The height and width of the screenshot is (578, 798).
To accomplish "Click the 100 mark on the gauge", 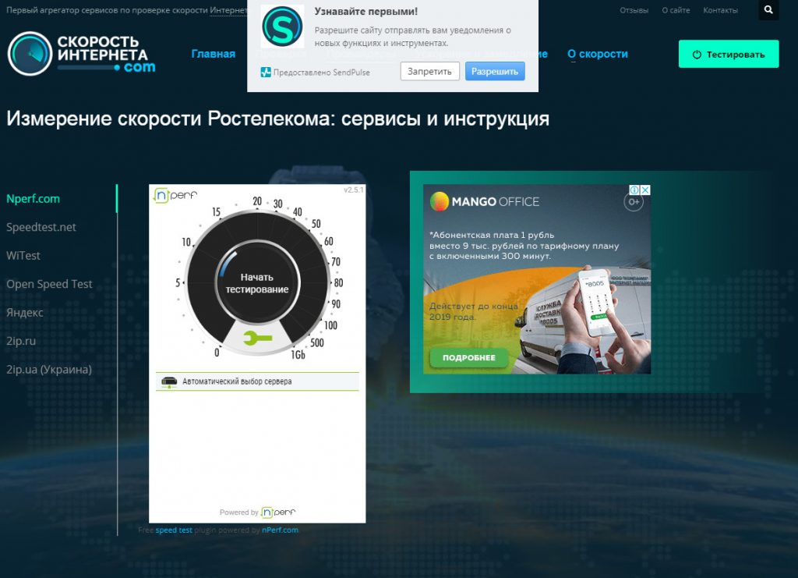I will pyautogui.click(x=330, y=325).
